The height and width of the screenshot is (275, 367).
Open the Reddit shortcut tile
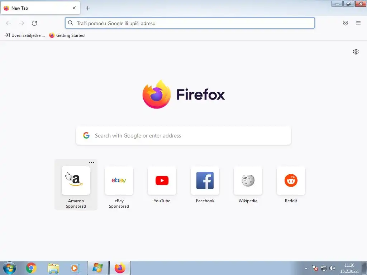point(291,180)
